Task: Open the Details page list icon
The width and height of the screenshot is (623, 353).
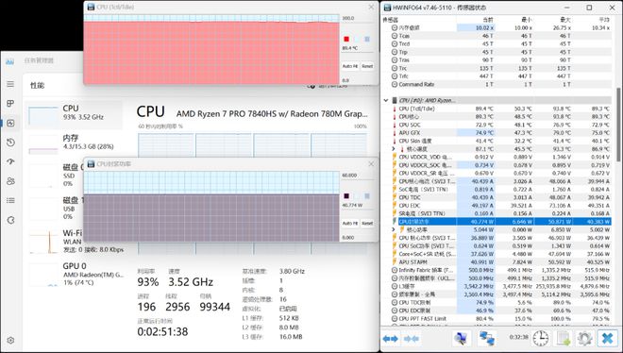Action: pyautogui.click(x=10, y=200)
